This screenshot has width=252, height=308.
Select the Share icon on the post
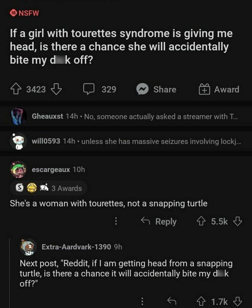(143, 89)
